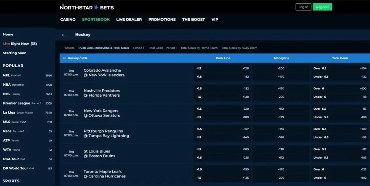Screen dimensions: 370x186
Task: Switch to the Futures tab
Action: [69, 48]
